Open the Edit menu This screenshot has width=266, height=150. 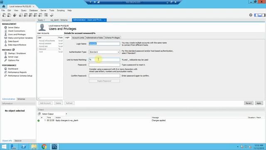click(9, 10)
